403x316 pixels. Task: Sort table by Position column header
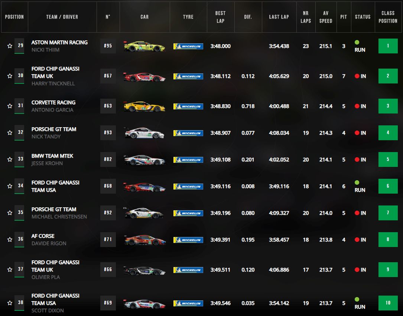coord(14,17)
